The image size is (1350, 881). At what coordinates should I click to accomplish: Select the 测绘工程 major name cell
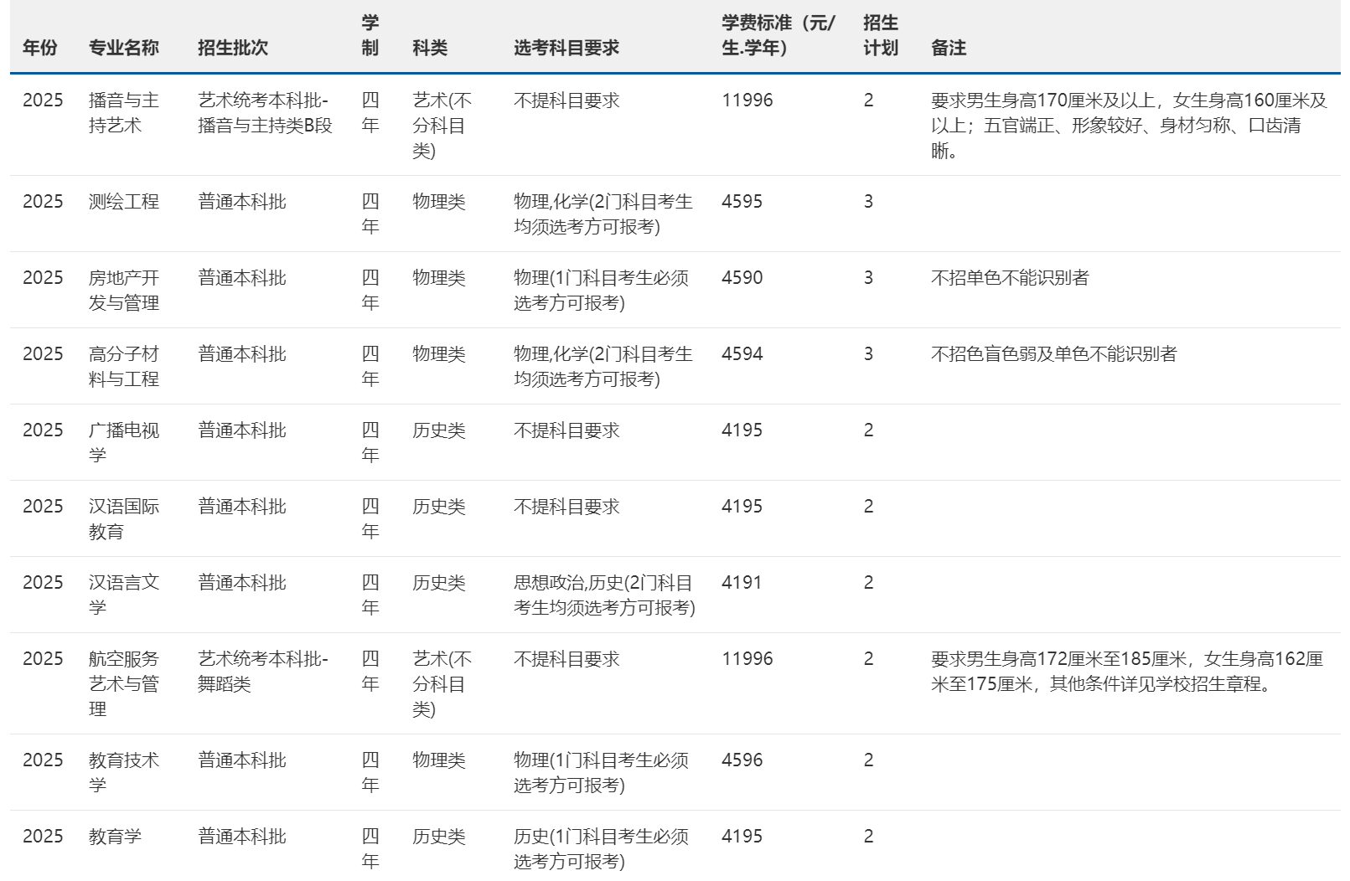(x=123, y=202)
